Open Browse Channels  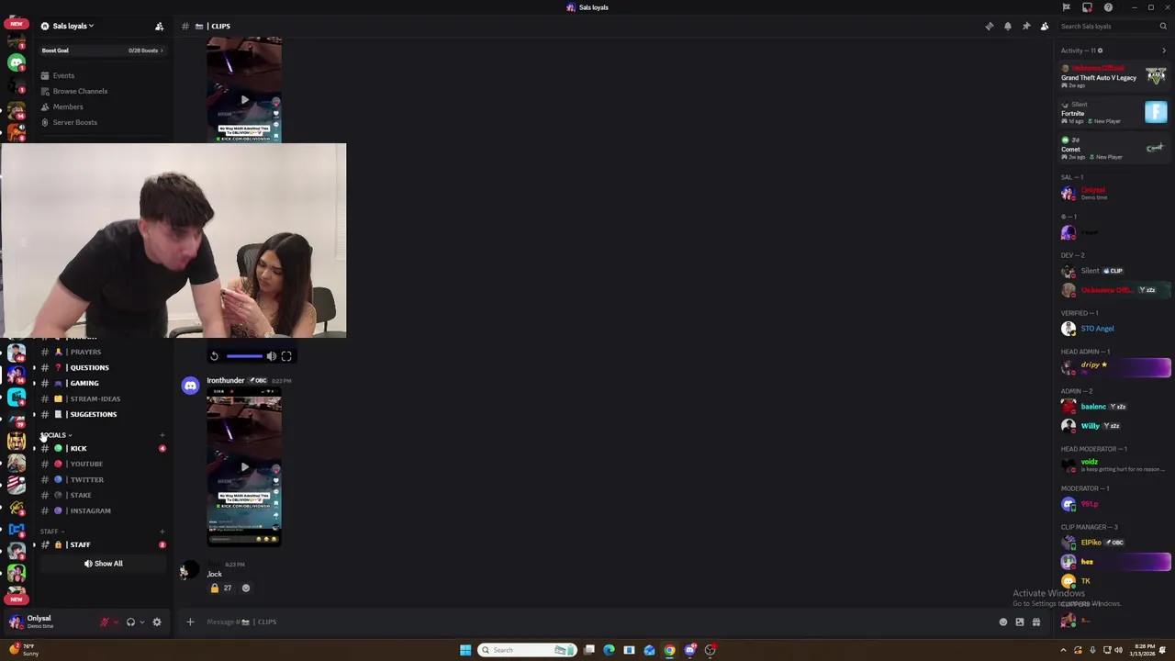tap(80, 91)
